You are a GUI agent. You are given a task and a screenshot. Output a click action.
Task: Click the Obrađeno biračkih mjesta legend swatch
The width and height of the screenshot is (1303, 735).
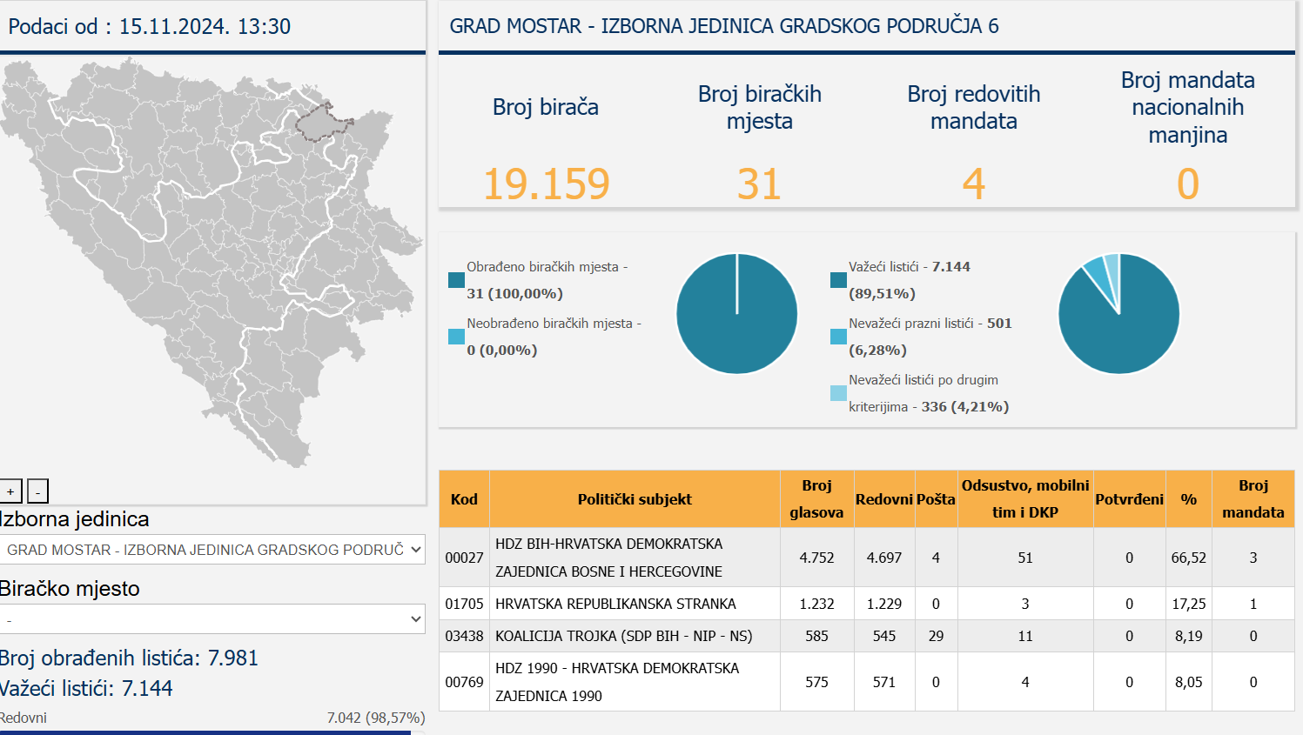(x=456, y=280)
